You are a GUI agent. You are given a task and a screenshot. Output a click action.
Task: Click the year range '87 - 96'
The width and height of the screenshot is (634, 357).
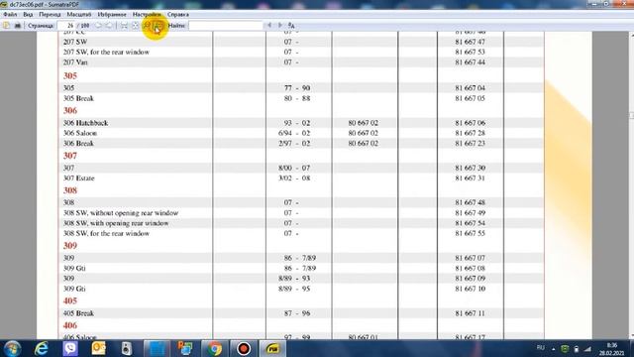tap(297, 313)
